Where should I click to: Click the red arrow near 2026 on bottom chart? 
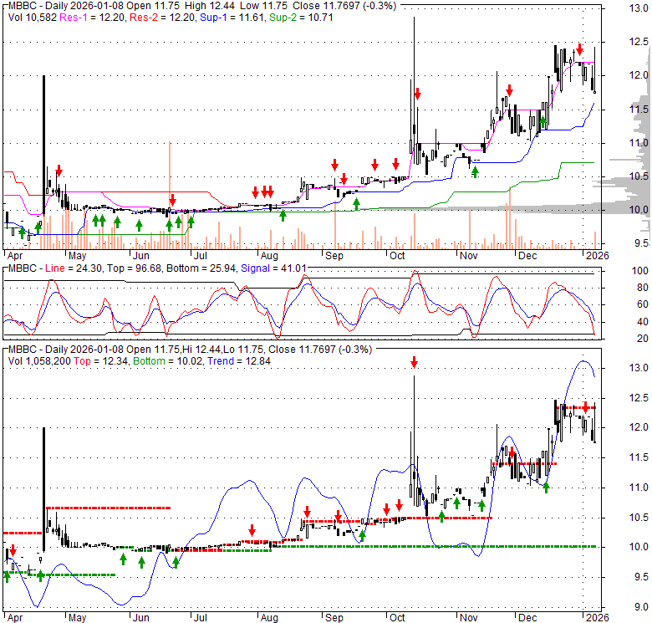click(587, 407)
